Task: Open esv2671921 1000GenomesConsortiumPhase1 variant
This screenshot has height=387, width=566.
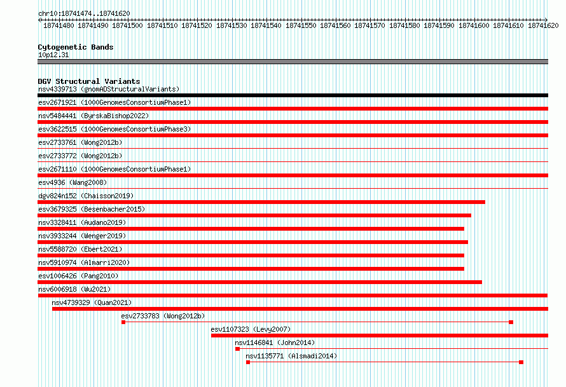Action: [114, 102]
